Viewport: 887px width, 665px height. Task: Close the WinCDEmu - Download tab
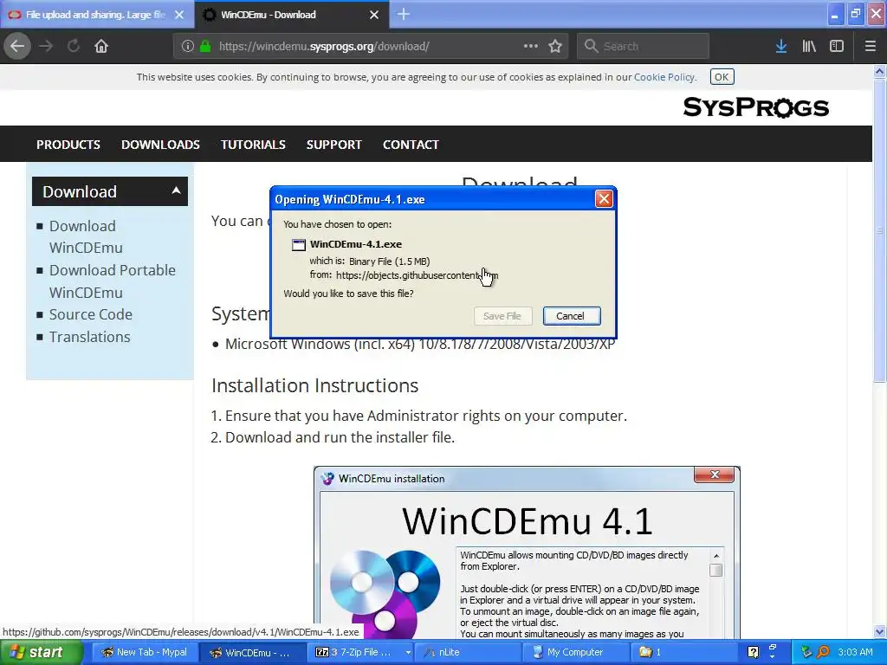pyautogui.click(x=374, y=15)
